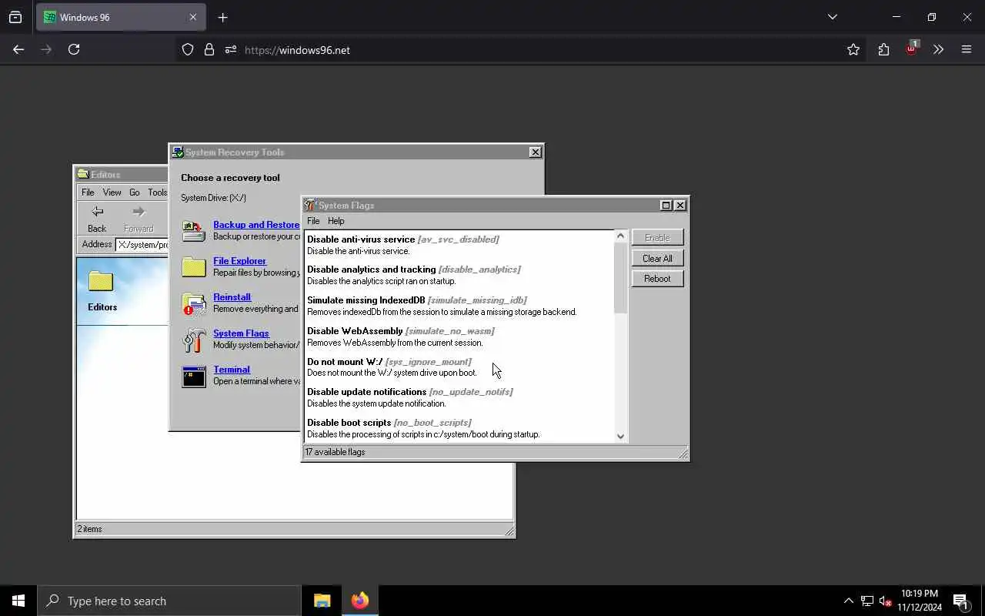985x616 pixels.
Task: Open the Backup and Restore link
Action: pos(256,225)
